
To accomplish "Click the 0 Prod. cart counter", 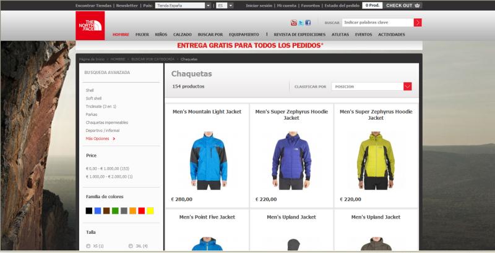I will pyautogui.click(x=372, y=6).
